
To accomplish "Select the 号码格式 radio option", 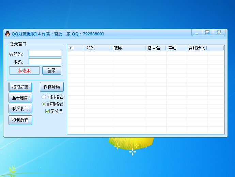I will tap(44, 97).
